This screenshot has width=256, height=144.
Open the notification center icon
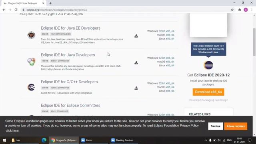[250, 140]
